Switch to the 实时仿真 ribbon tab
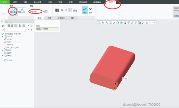Image resolution: width=179 pixels, height=108 pixels. [38, 2]
